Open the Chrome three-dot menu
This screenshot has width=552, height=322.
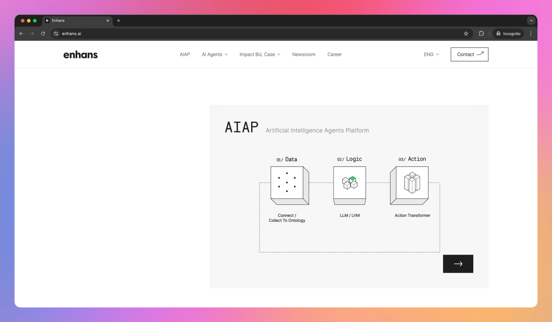coord(531,34)
